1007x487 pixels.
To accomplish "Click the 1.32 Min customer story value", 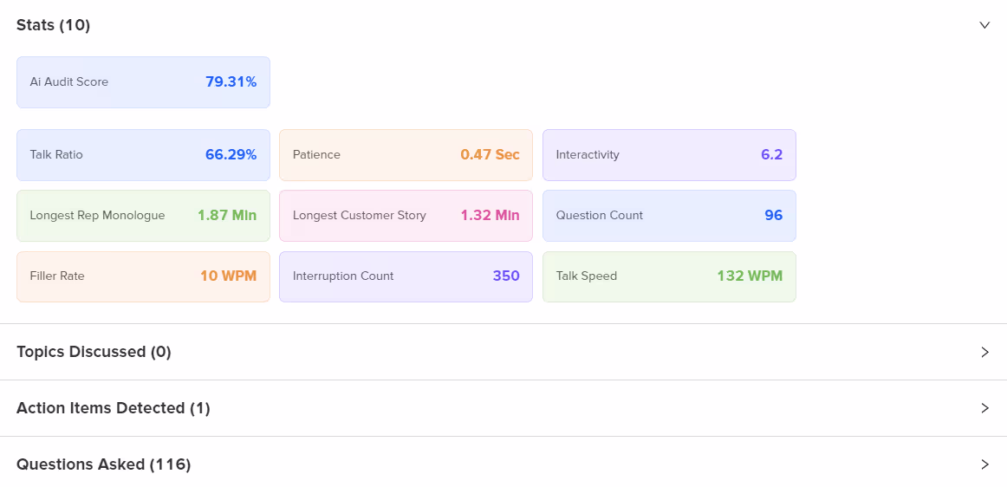I will (490, 215).
